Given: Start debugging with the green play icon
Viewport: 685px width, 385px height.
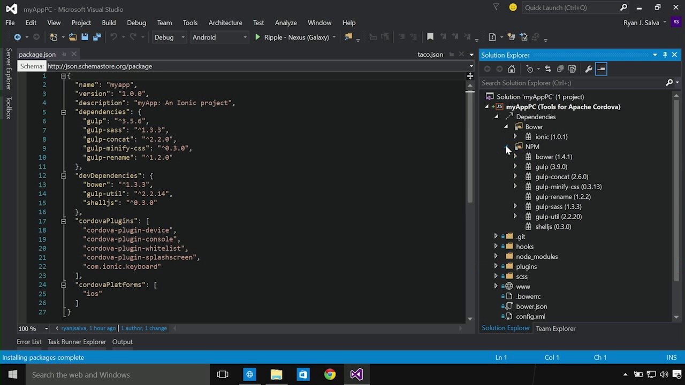Looking at the screenshot, I should pyautogui.click(x=257, y=37).
